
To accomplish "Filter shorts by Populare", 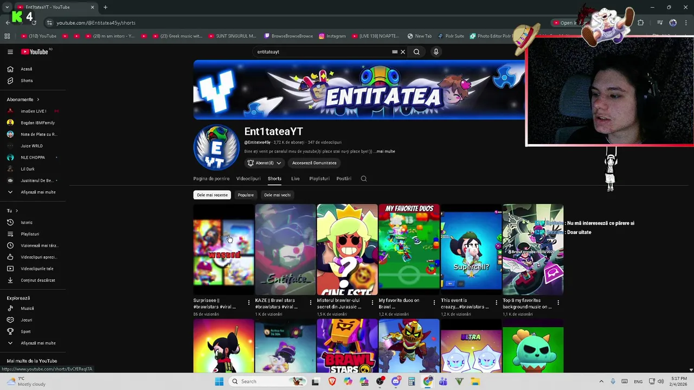I will click(x=246, y=195).
